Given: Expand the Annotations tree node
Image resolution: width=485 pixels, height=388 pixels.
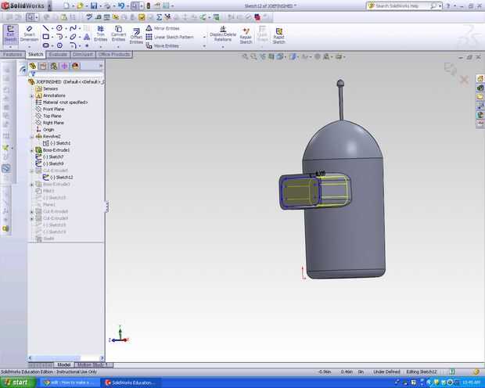Looking at the screenshot, I should tap(31, 95).
